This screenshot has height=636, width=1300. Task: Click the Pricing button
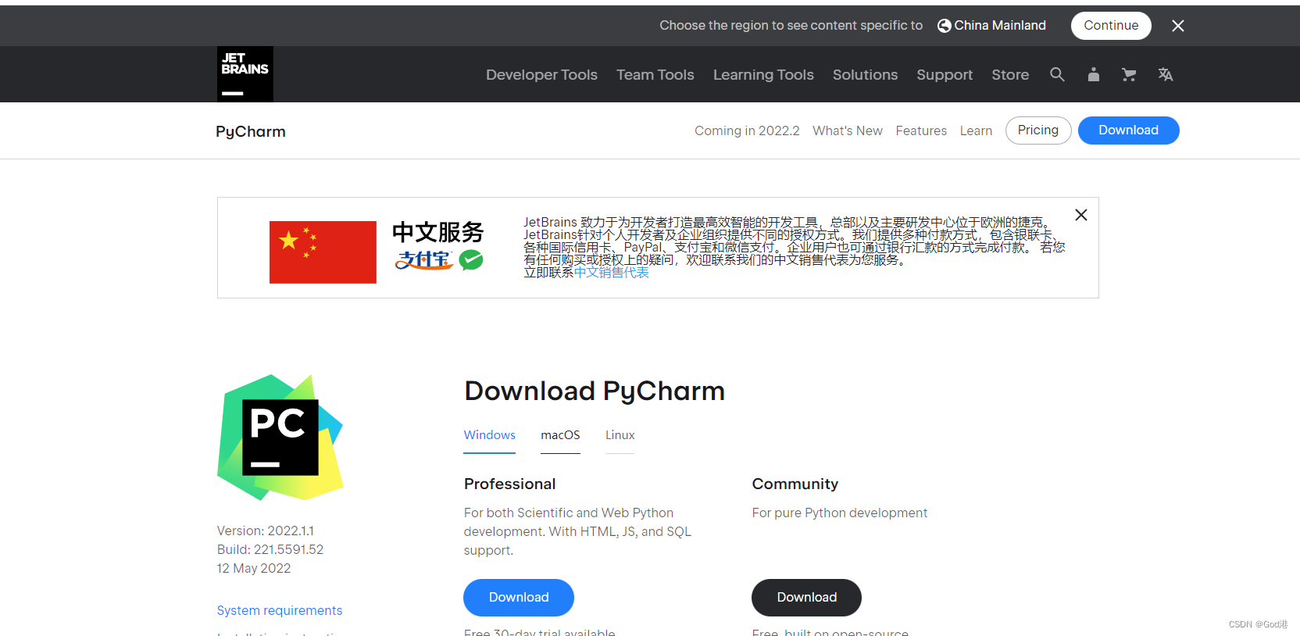pos(1038,130)
